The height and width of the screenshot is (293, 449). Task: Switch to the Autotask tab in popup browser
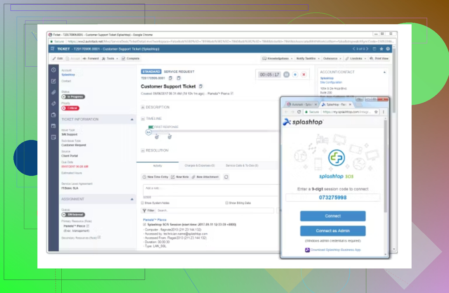tap(302, 104)
